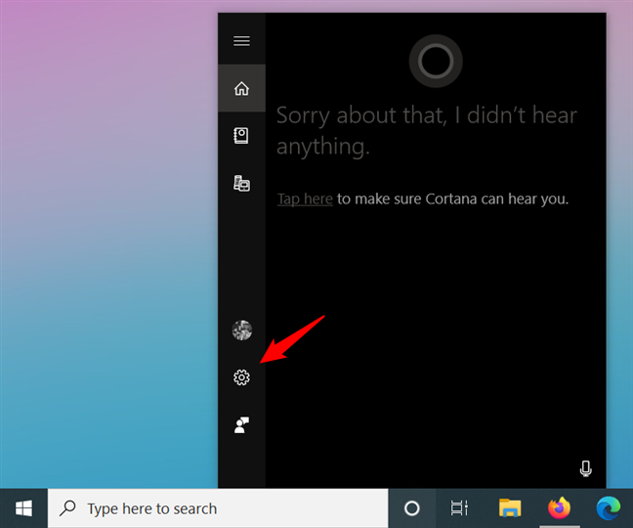Click the "Type here to search" box
The height and width of the screenshot is (528, 633).
218,508
